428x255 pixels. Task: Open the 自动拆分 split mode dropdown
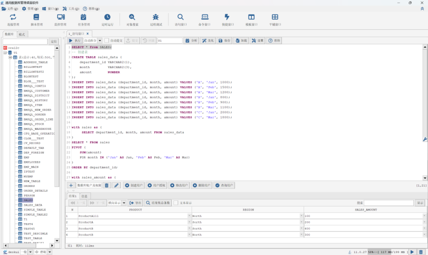pyautogui.click(x=100, y=40)
